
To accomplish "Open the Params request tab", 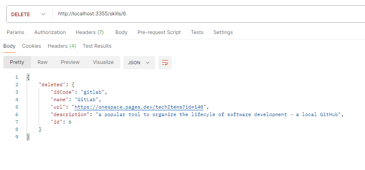I will click(x=15, y=32).
